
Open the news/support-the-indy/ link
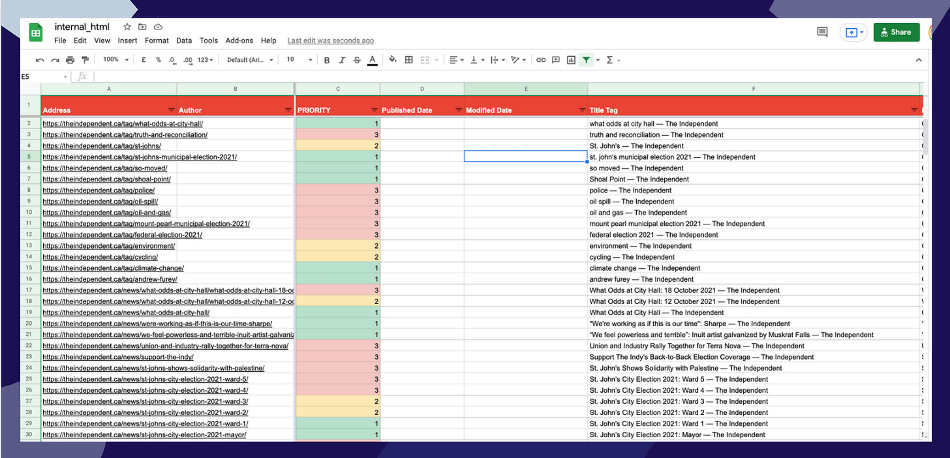[x=118, y=357]
